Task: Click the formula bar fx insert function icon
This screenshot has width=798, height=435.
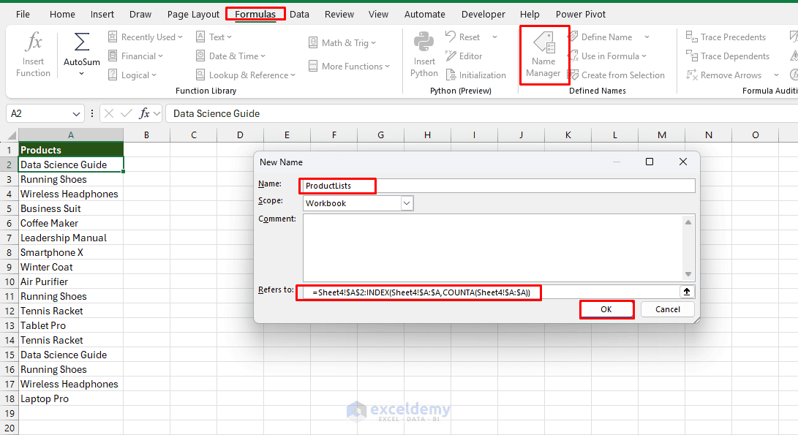Action: (x=145, y=113)
